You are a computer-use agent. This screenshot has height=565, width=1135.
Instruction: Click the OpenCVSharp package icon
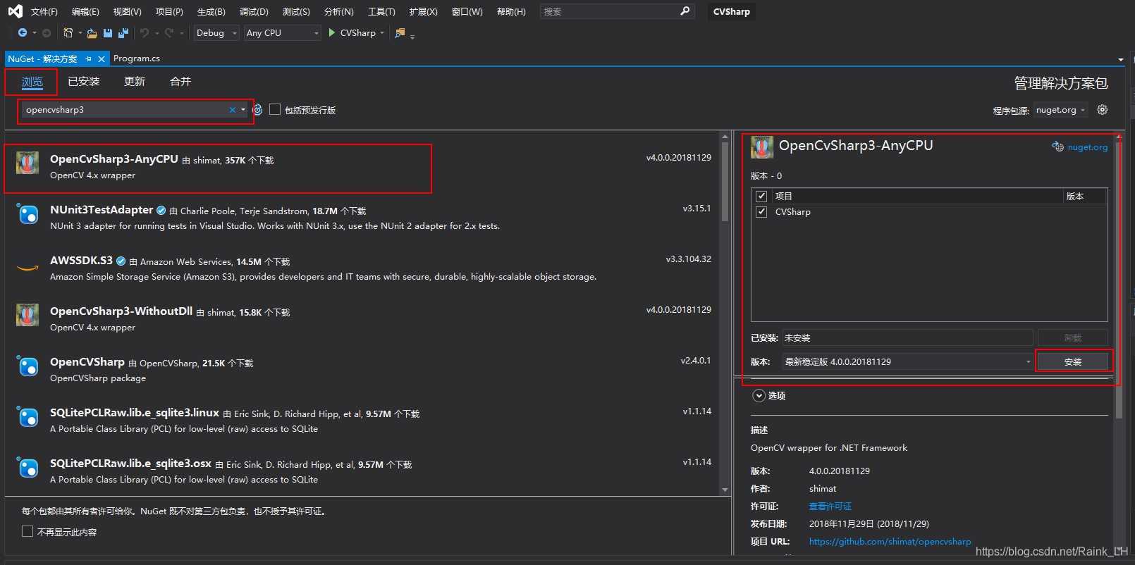pos(27,366)
